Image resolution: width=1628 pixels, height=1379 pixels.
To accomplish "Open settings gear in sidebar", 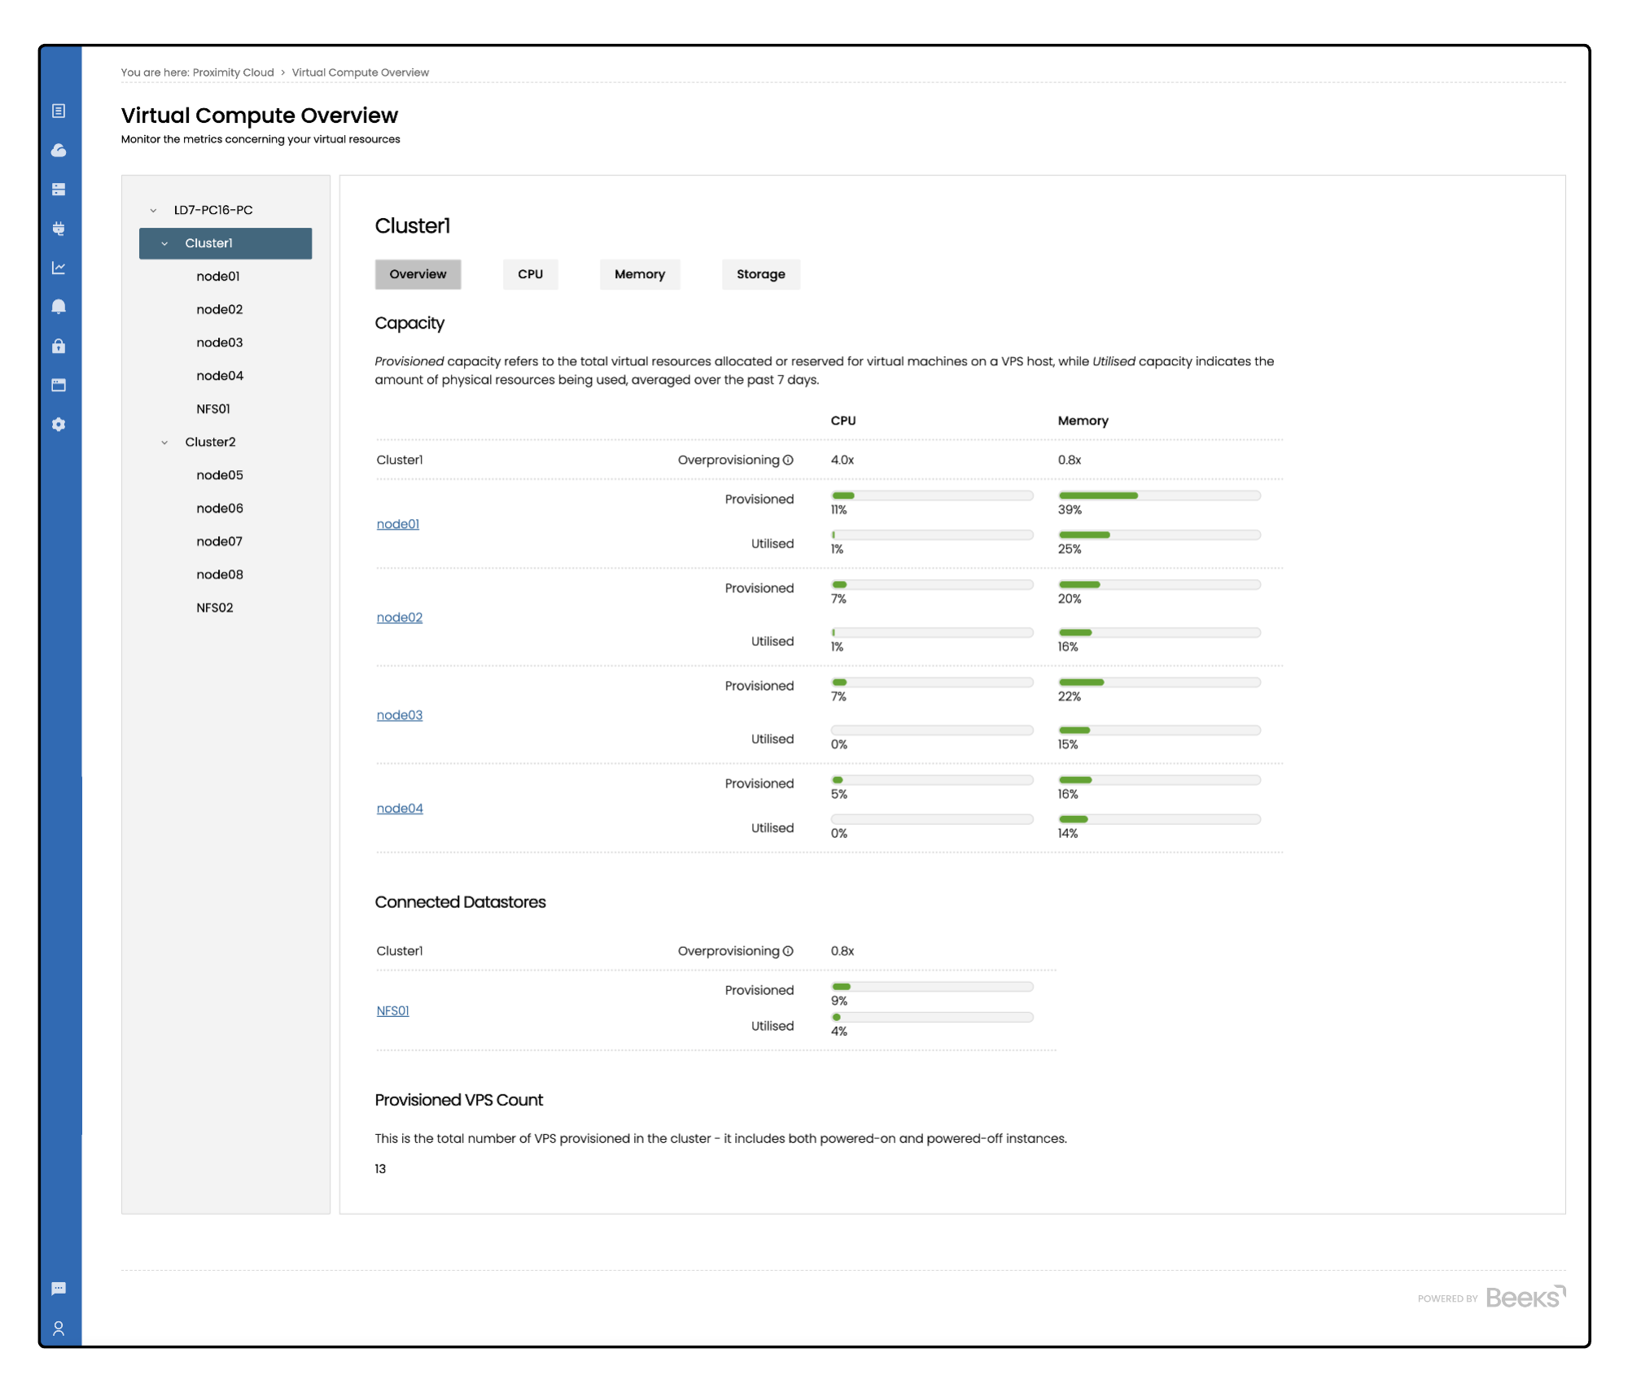I will coord(59,425).
